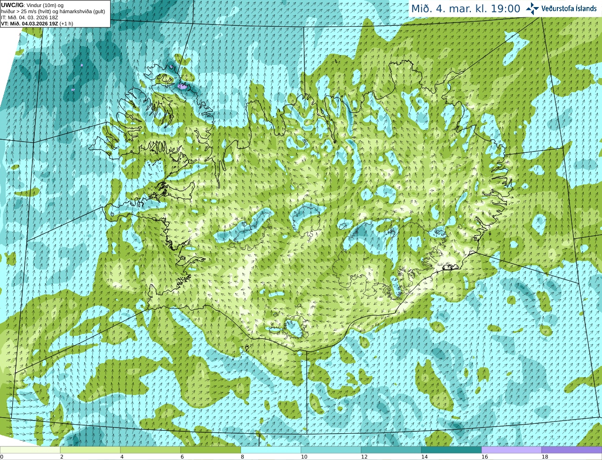
Task: Pick the 12–14 m/s teal legend swatch
Action: point(391,450)
